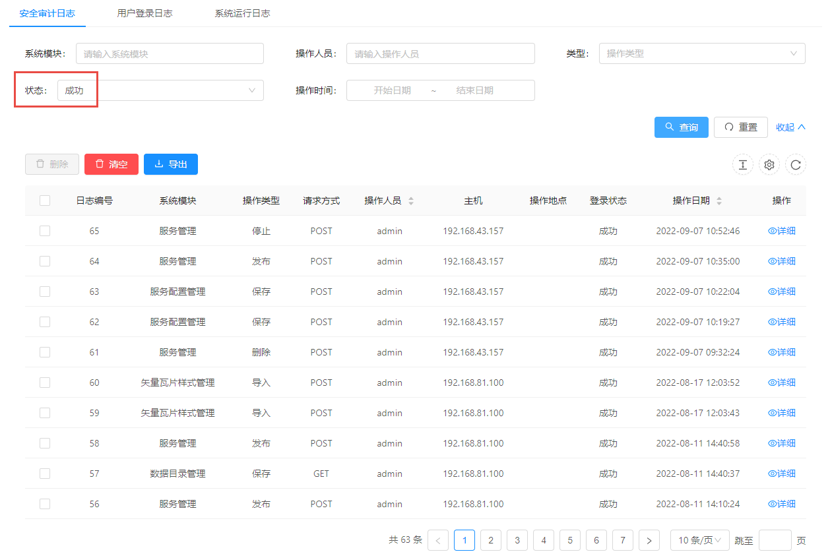830x556 pixels.
Task: Expand the 状态 dropdown showing 成功
Action: (160, 90)
